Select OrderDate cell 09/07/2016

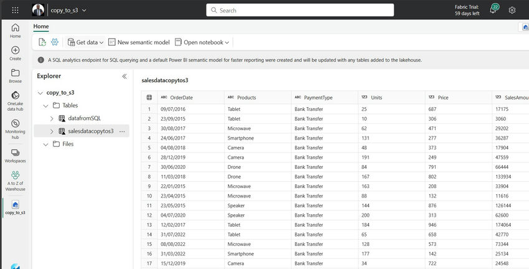tap(190, 109)
